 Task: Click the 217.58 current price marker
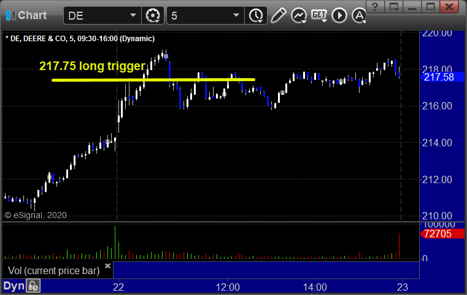point(442,77)
